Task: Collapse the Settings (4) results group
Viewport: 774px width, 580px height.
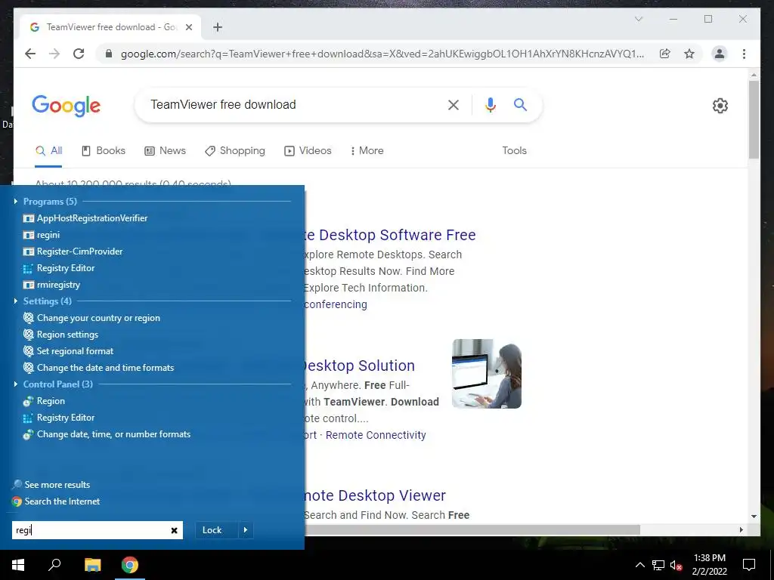Action: pyautogui.click(x=16, y=301)
